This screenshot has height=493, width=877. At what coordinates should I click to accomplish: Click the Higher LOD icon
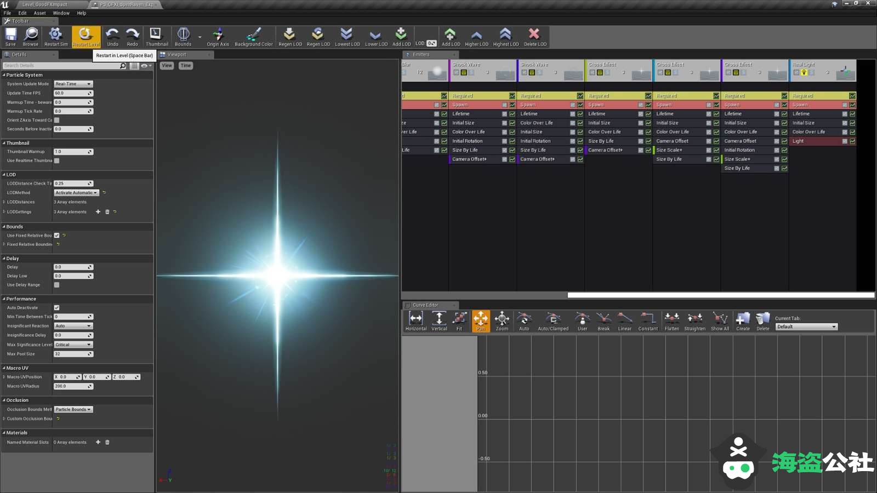(476, 37)
